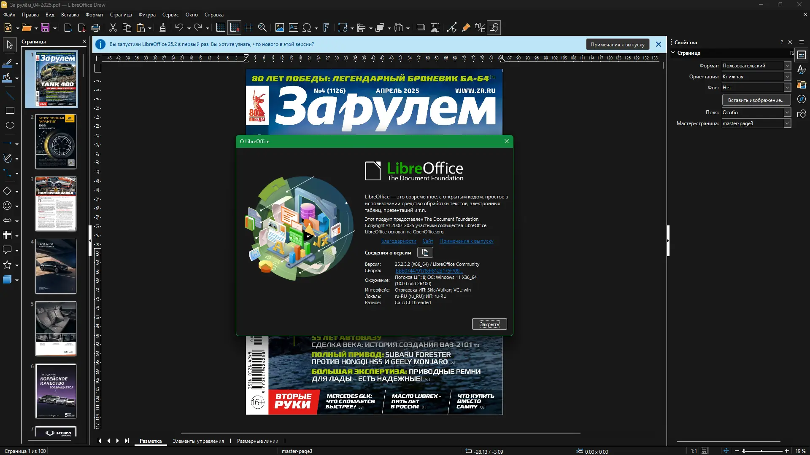Open the Сервис menu
Image resolution: width=810 pixels, height=455 pixels.
click(x=170, y=15)
